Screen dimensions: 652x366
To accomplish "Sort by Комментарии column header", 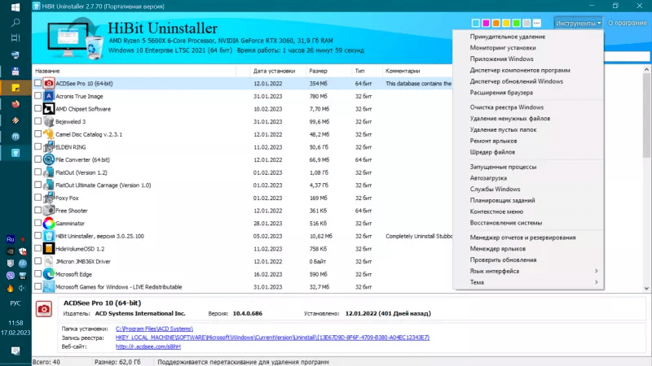I will 417,71.
